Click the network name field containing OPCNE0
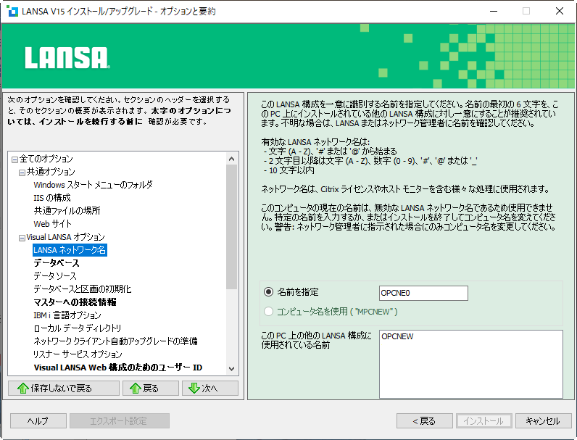Screen dimensions: 577x440 tap(423, 293)
